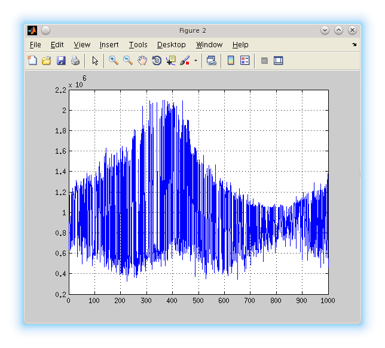The height and width of the screenshot is (348, 385).
Task: Open the Desktop menu
Action: pos(171,45)
